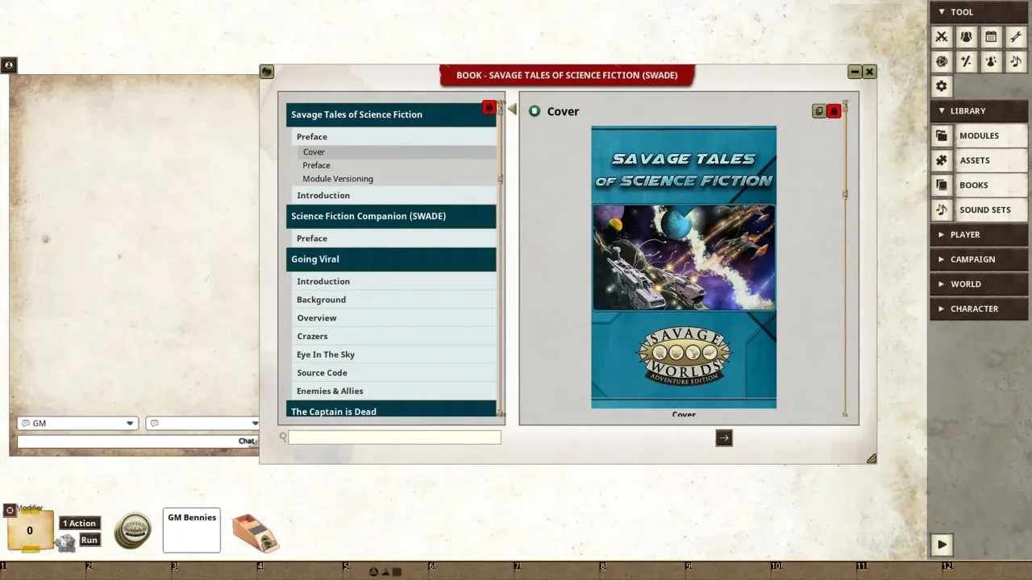Collapse the Library sidebar section
Viewport: 1032px width, 580px height.
click(x=979, y=110)
